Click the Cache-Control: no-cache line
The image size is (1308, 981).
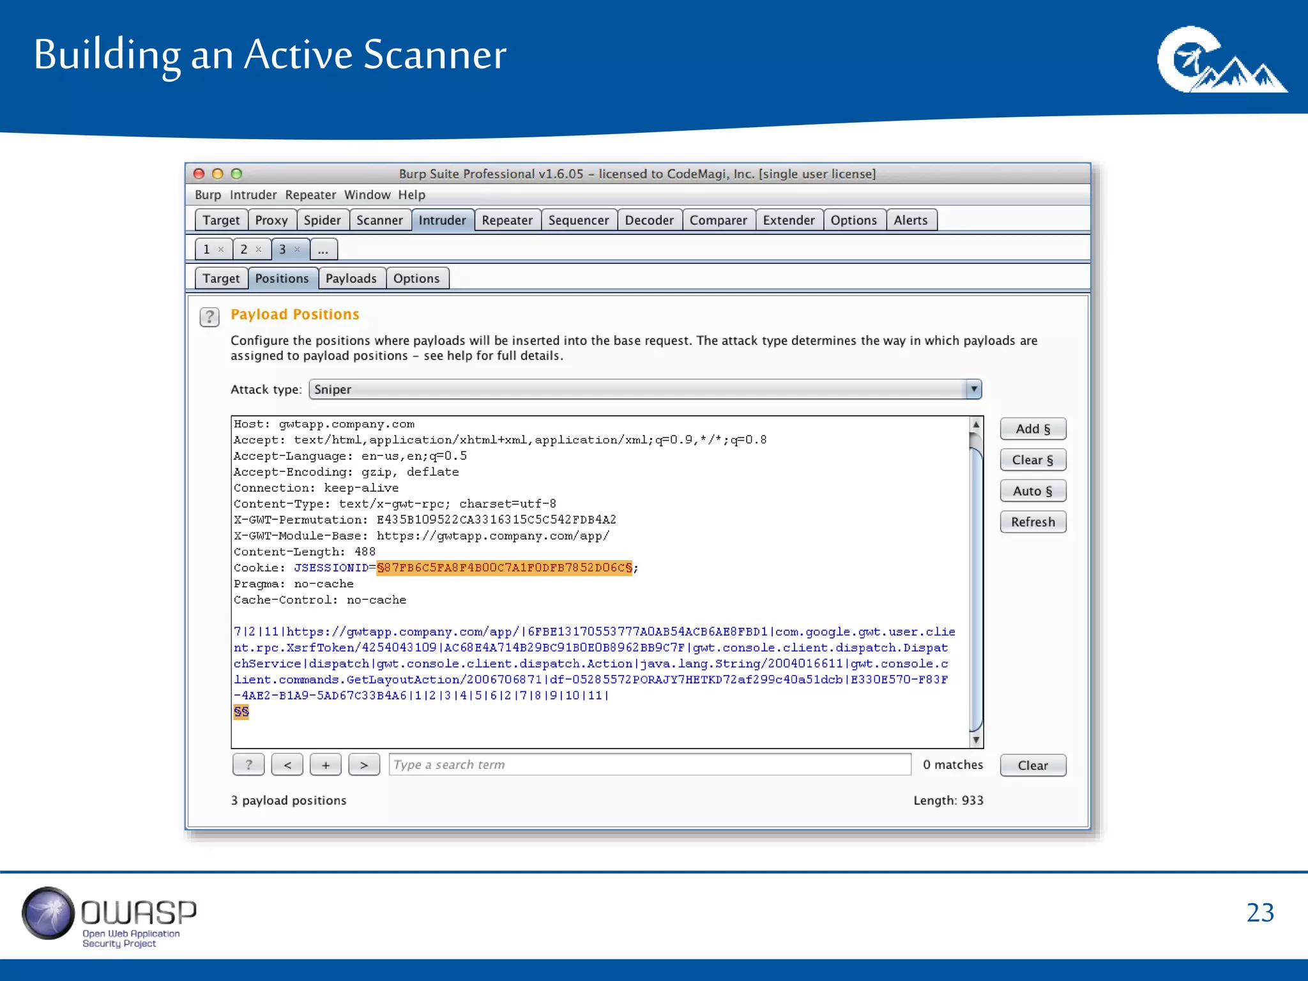320,600
